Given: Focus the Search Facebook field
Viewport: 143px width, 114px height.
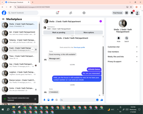Looking at the screenshot, I should [x=23, y=13].
